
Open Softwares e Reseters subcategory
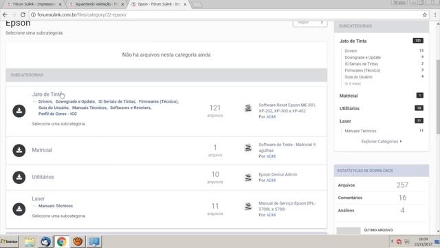click(131, 107)
